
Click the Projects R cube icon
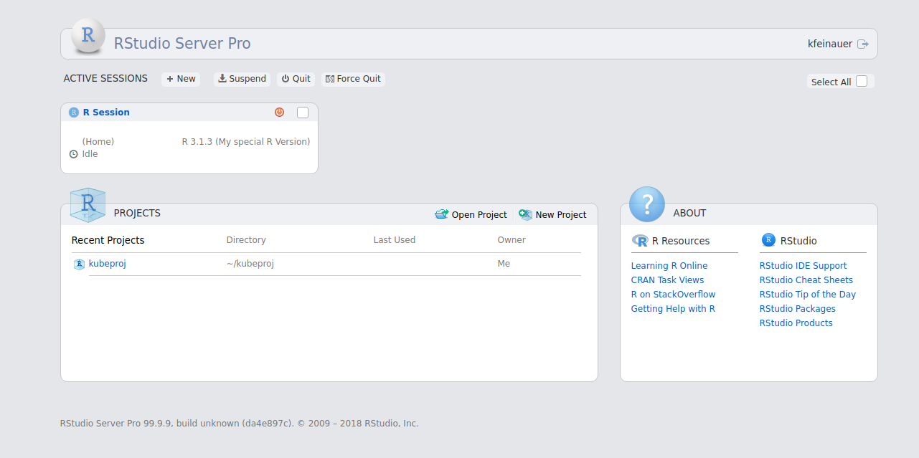88,204
